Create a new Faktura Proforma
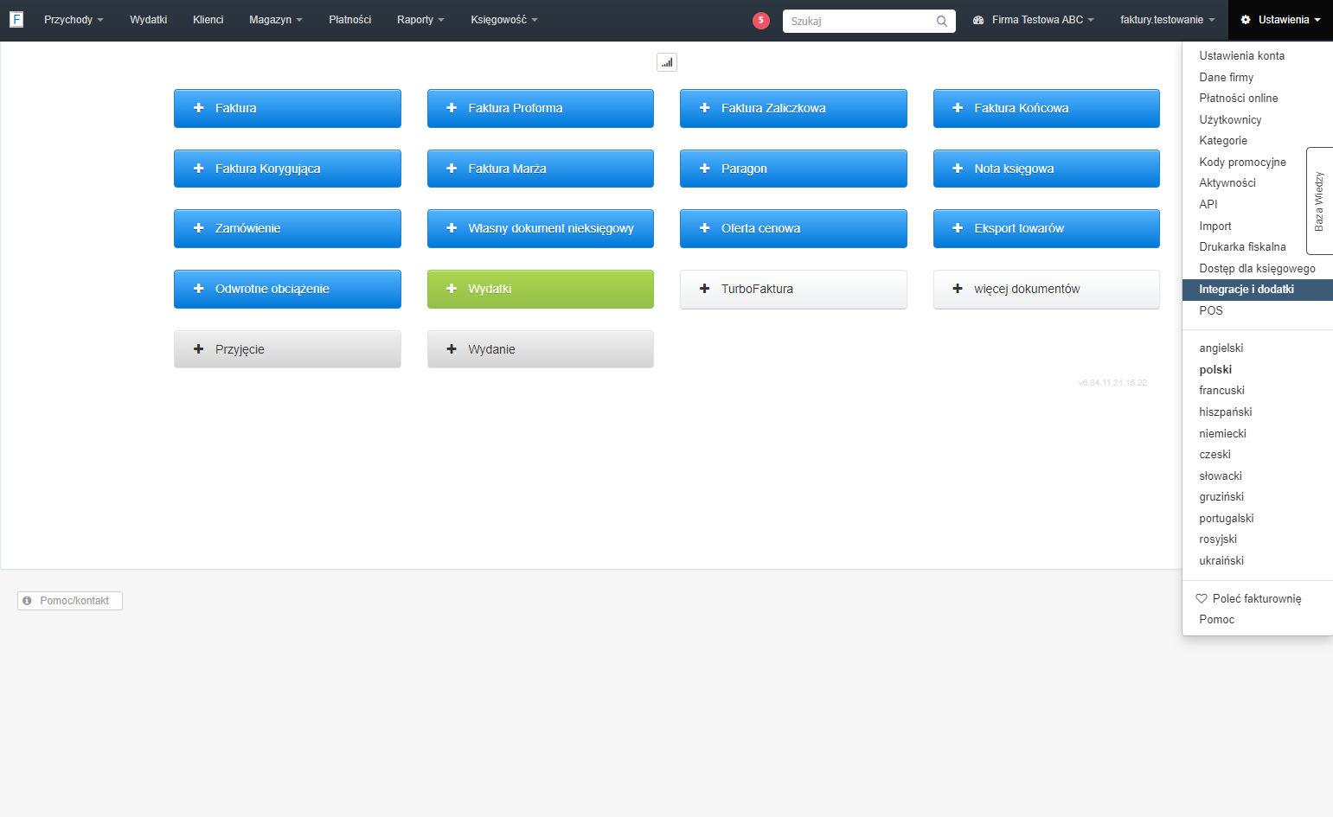This screenshot has width=1333, height=817. 541,108
